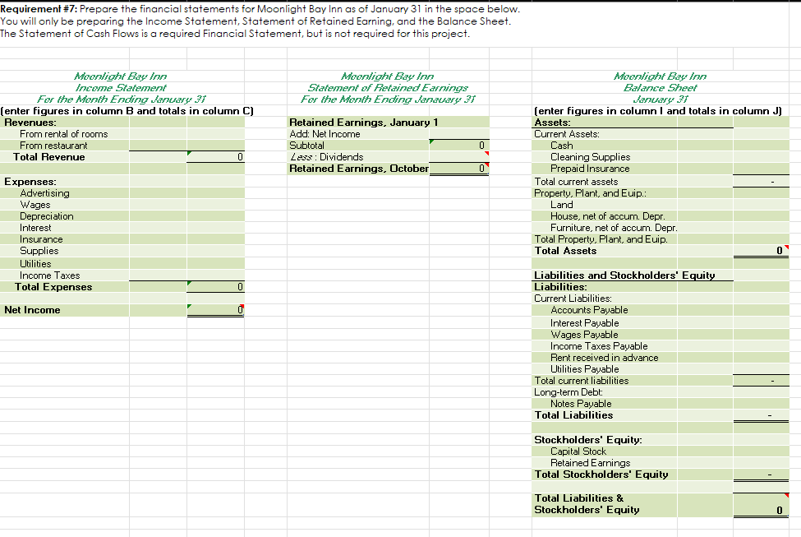This screenshot has width=801, height=537.
Task: Select the Income Taxes expense label
Action: [x=49, y=275]
